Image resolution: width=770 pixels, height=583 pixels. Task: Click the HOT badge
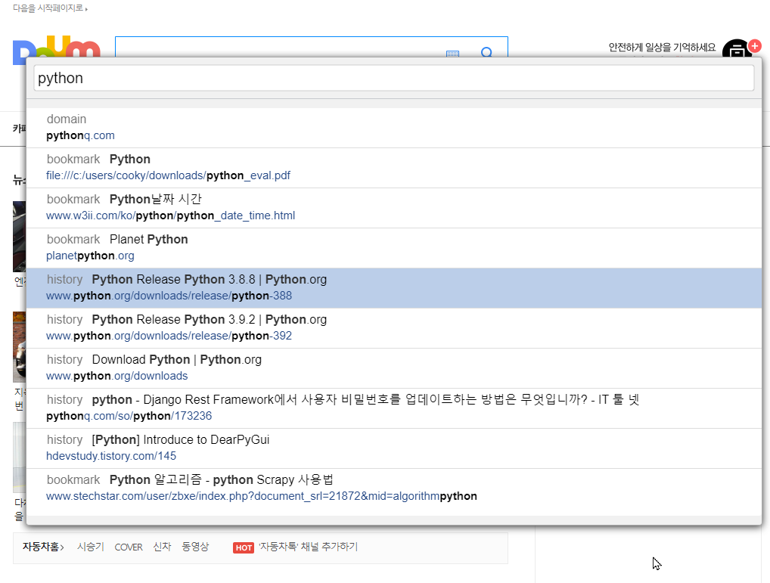click(244, 547)
